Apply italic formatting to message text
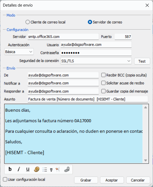The image size is (153, 187). (19, 169)
